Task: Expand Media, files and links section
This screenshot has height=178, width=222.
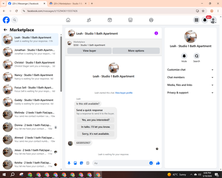Action: coord(190,85)
